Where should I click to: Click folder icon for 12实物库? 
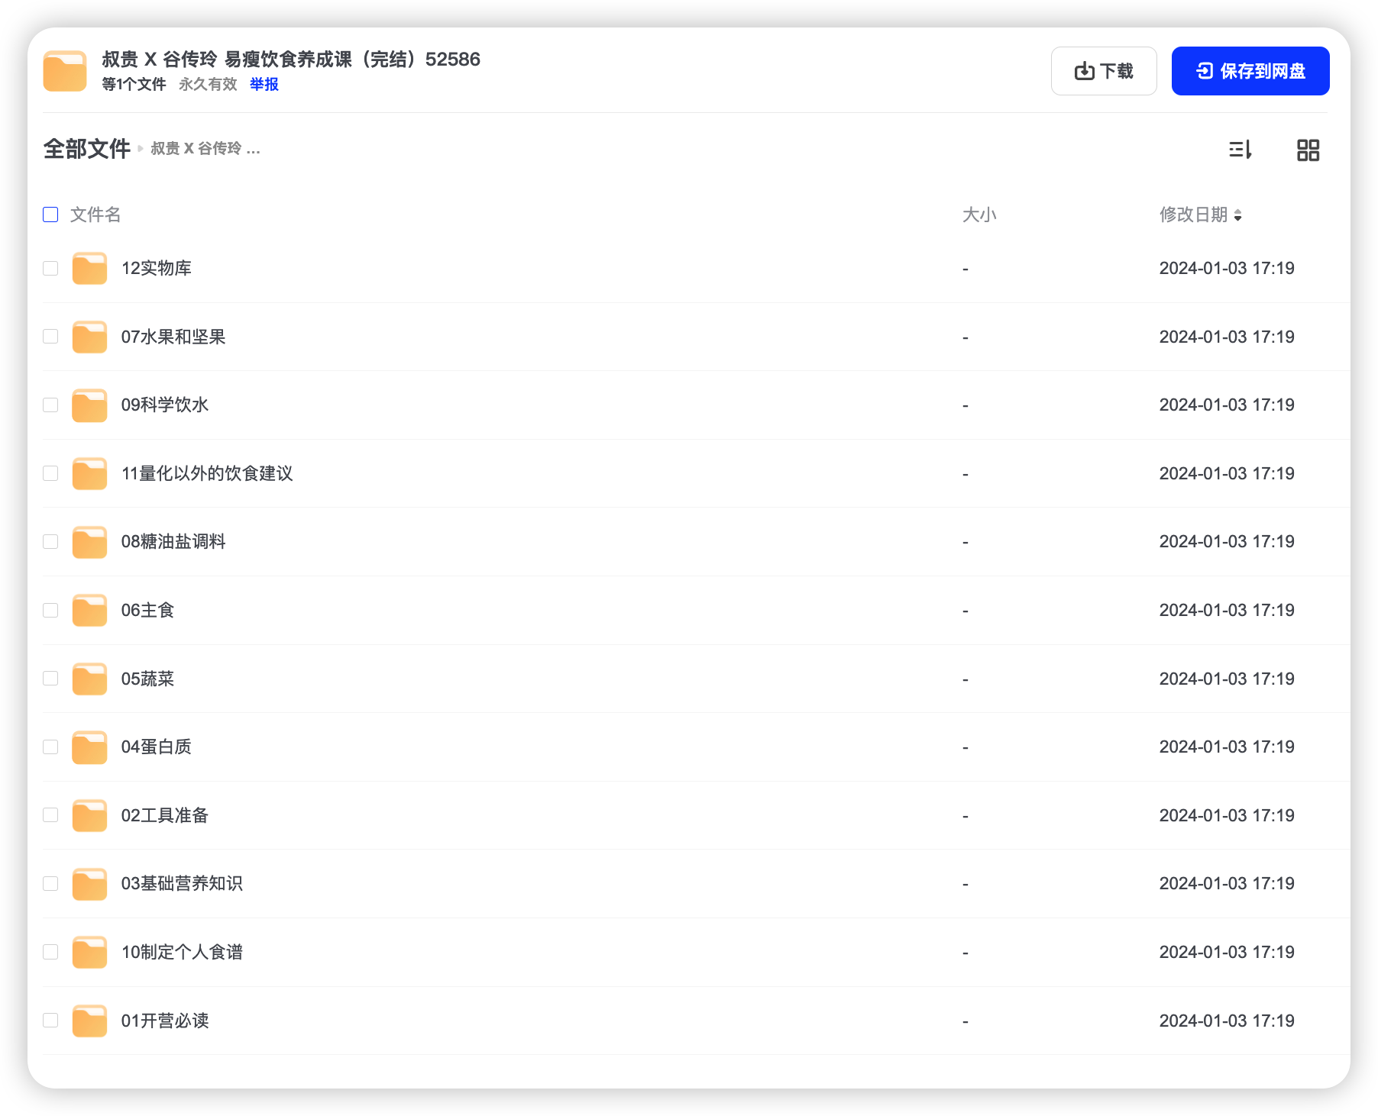[89, 269]
